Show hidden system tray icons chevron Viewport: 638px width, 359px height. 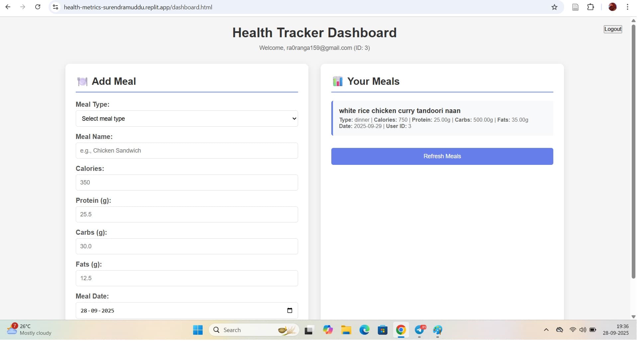546,330
